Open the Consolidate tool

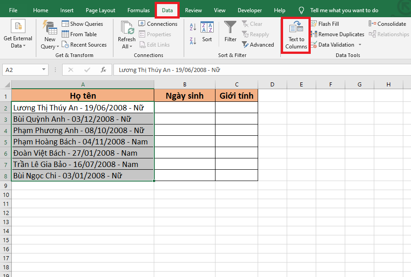tap(388, 24)
